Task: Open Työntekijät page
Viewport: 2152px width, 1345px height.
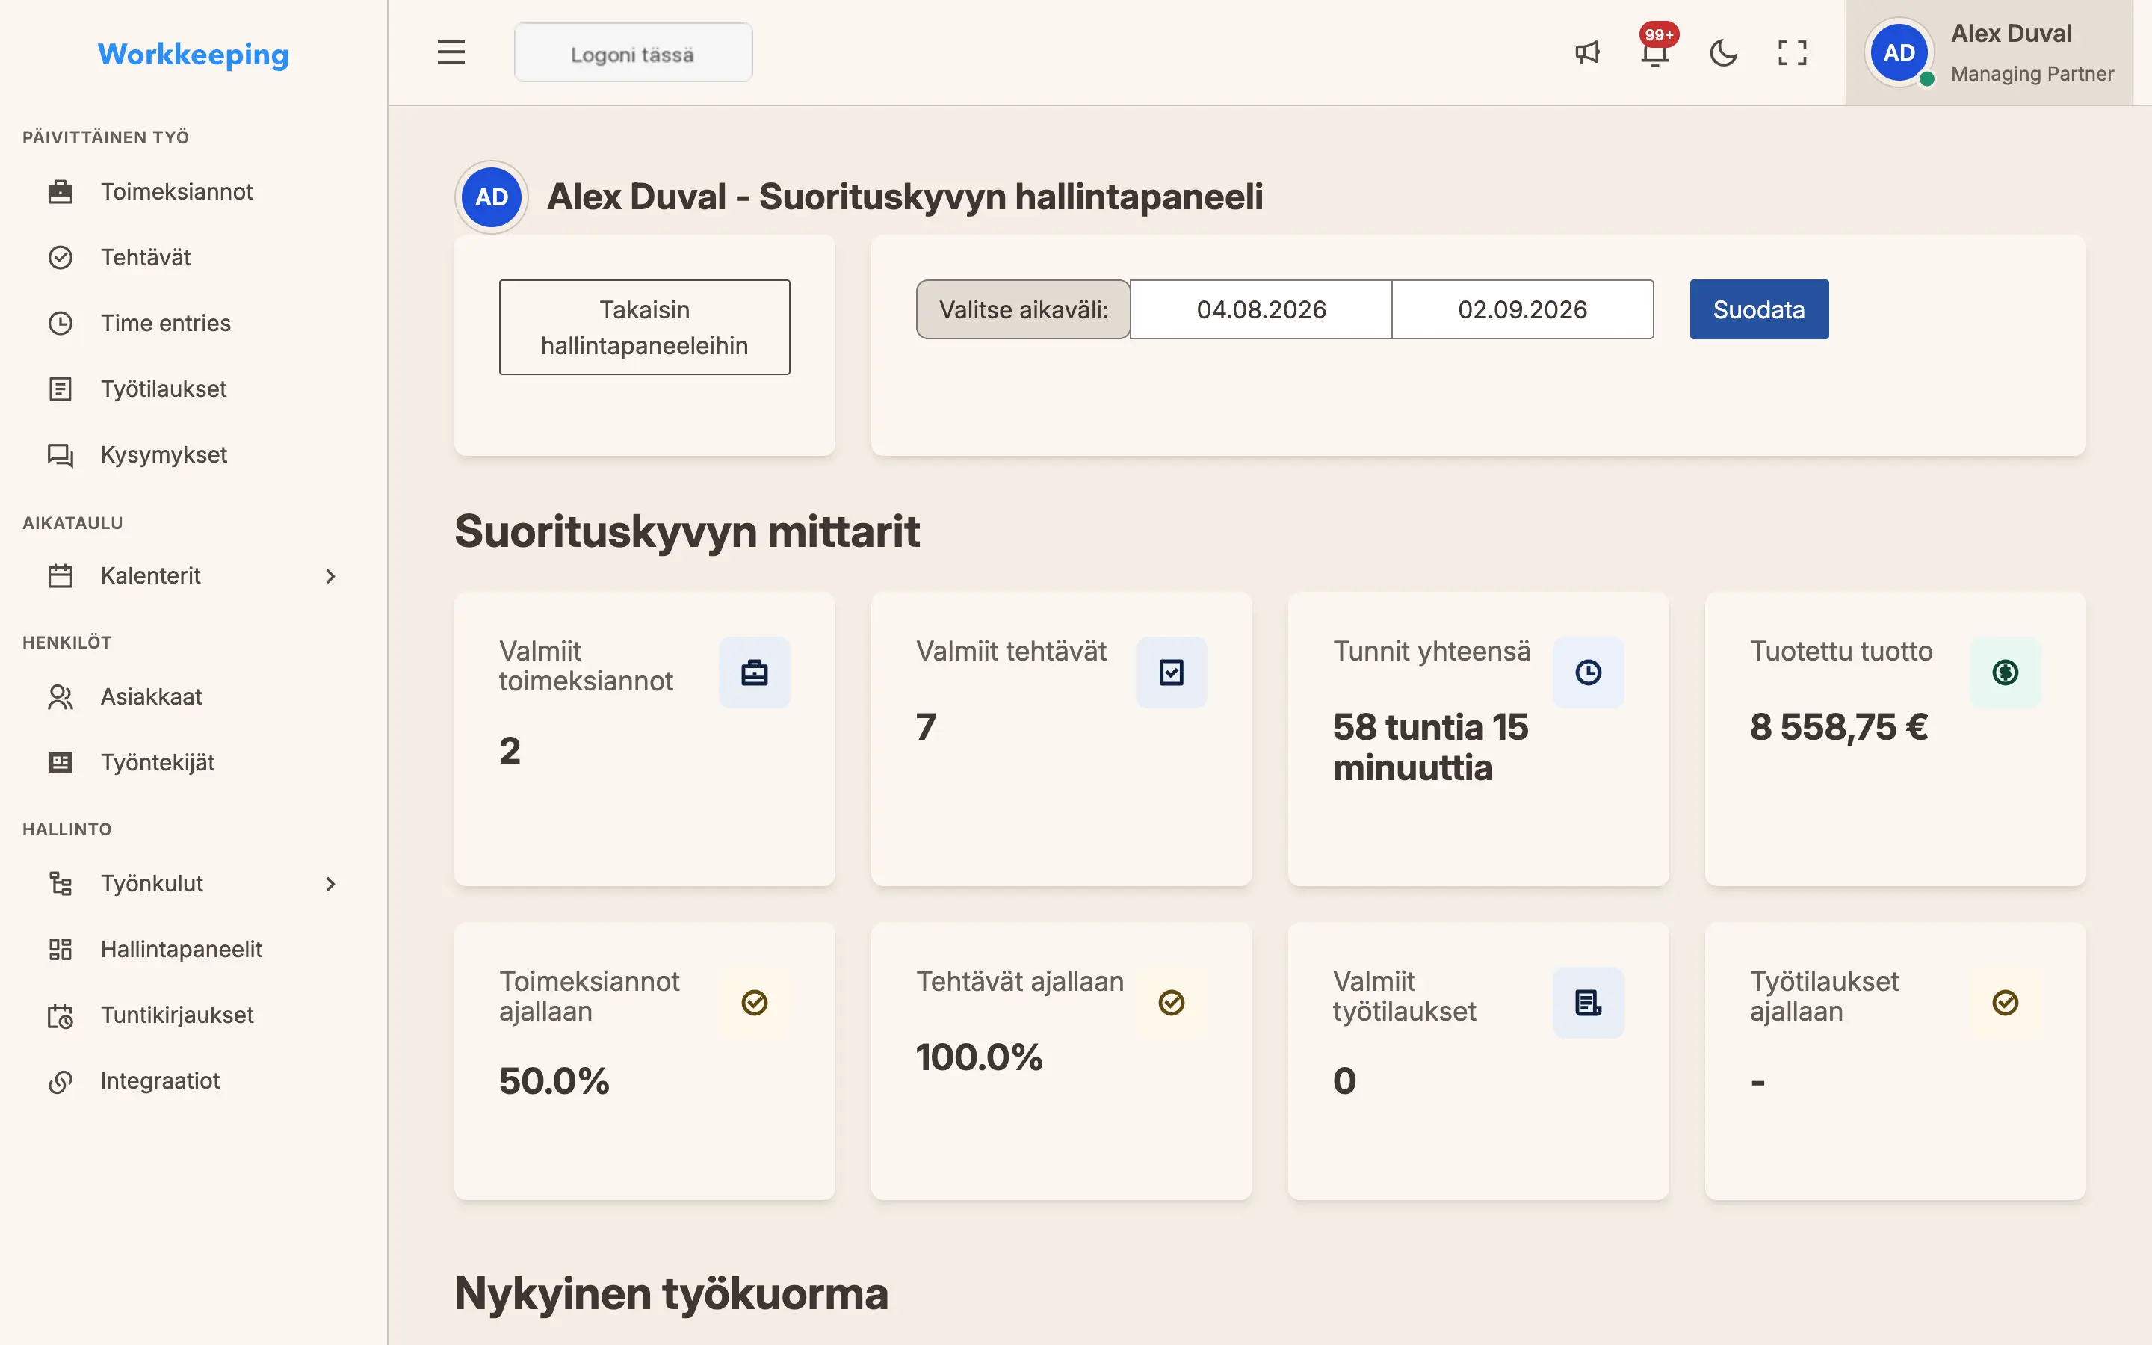Action: point(193,762)
